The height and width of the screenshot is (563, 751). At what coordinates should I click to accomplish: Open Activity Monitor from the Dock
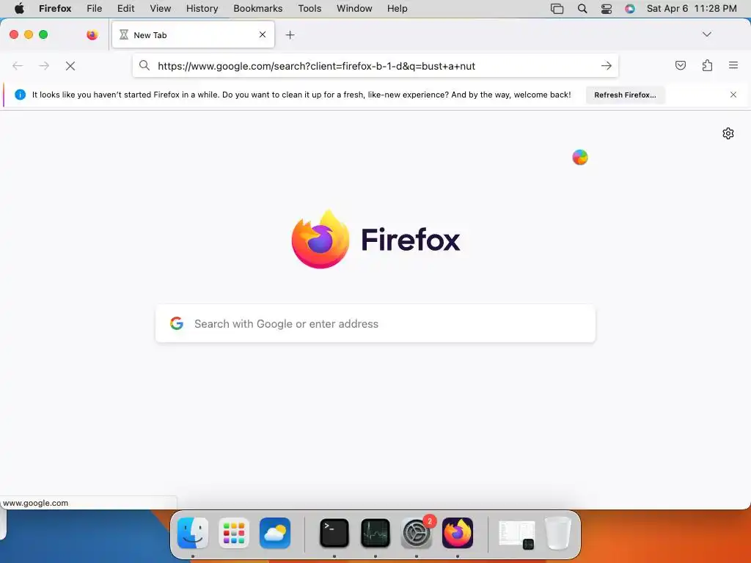375,533
